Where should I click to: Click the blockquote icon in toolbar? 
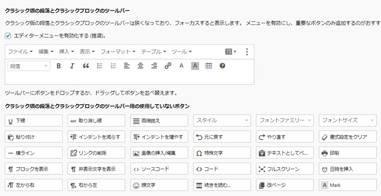click(x=86, y=66)
